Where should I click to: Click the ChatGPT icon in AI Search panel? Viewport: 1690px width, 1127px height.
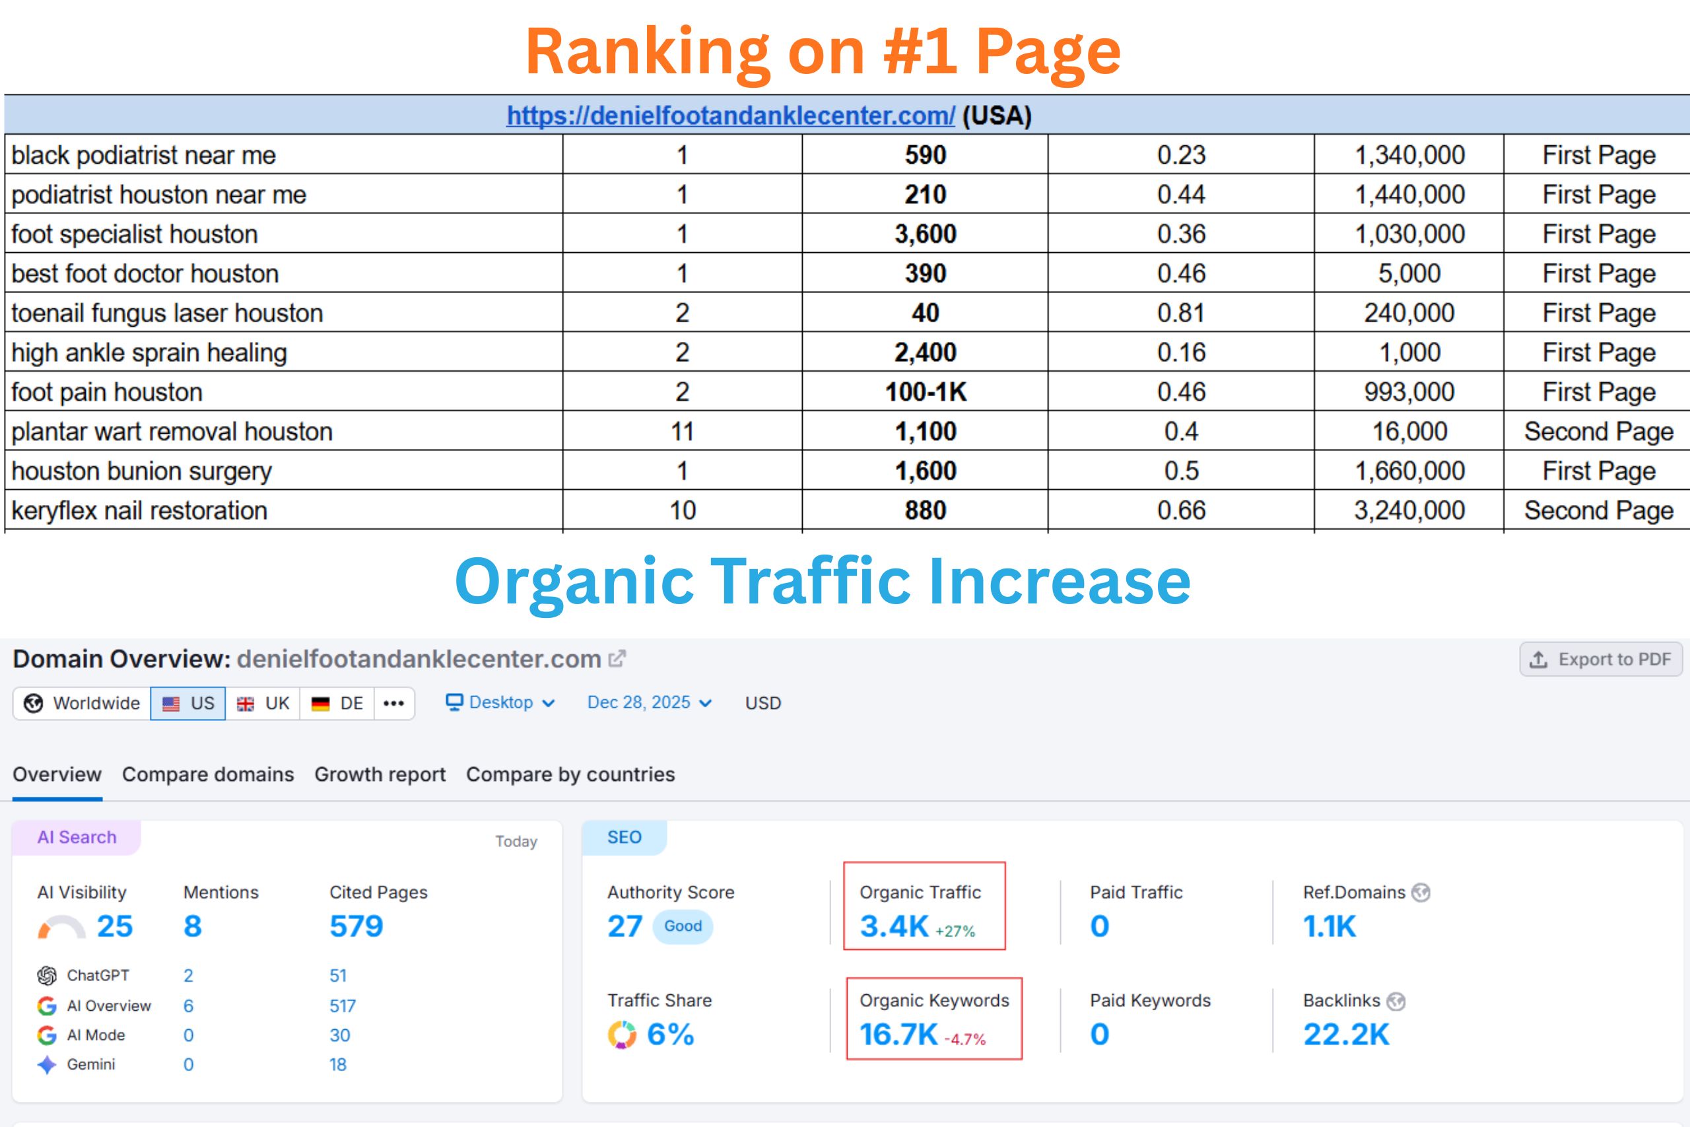(x=47, y=975)
